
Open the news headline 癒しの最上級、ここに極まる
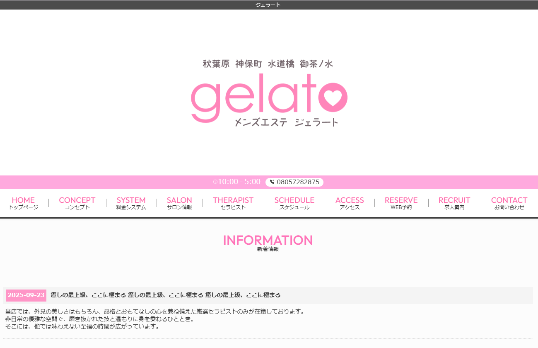point(165,295)
